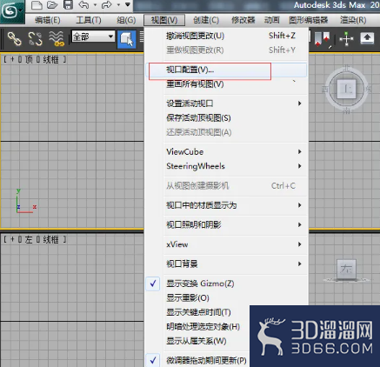
Task: Open the 修改器 menu
Action: point(243,20)
